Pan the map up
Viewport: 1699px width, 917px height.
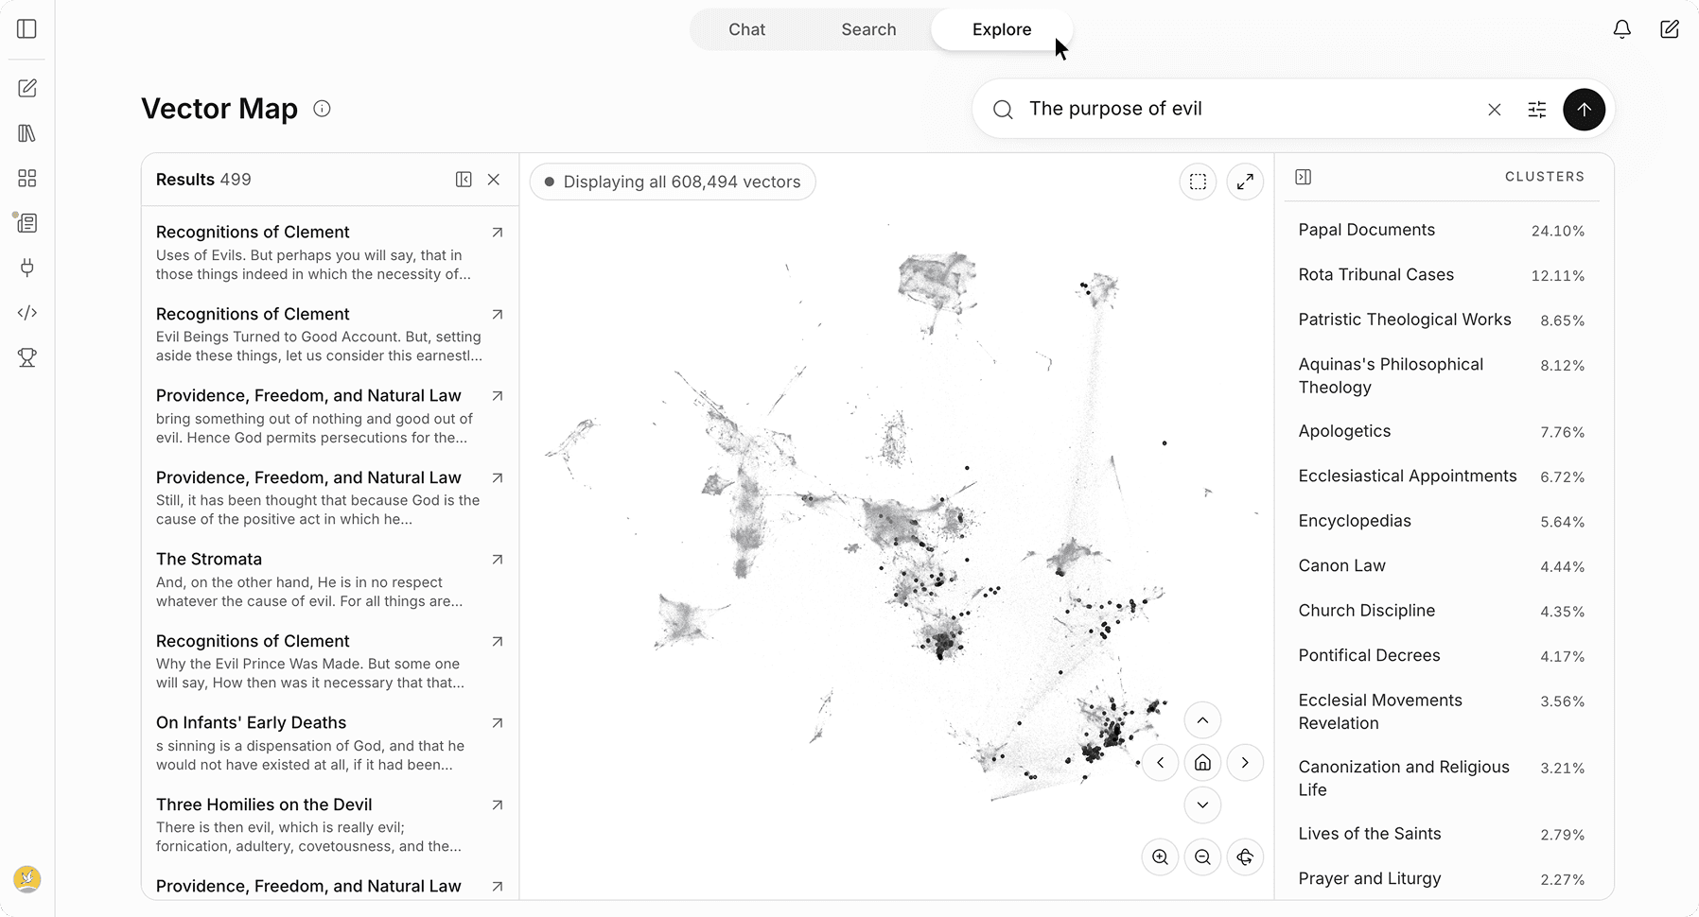tap(1202, 720)
